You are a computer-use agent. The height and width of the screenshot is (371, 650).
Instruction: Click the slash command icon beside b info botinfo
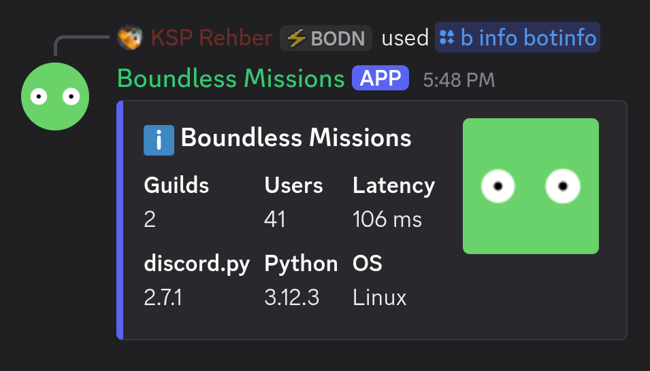(447, 37)
